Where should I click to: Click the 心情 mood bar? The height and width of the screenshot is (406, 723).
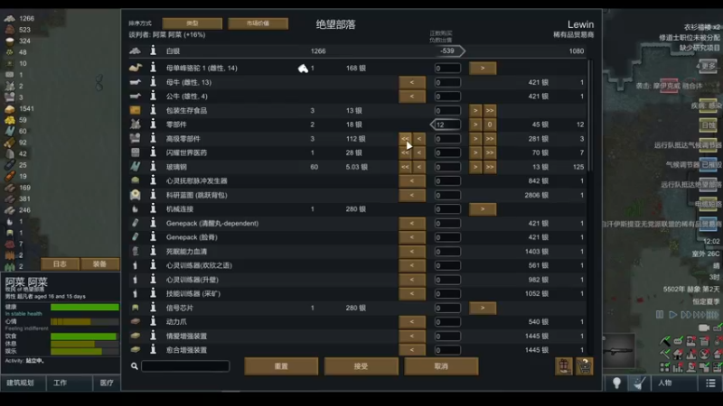tap(84, 321)
